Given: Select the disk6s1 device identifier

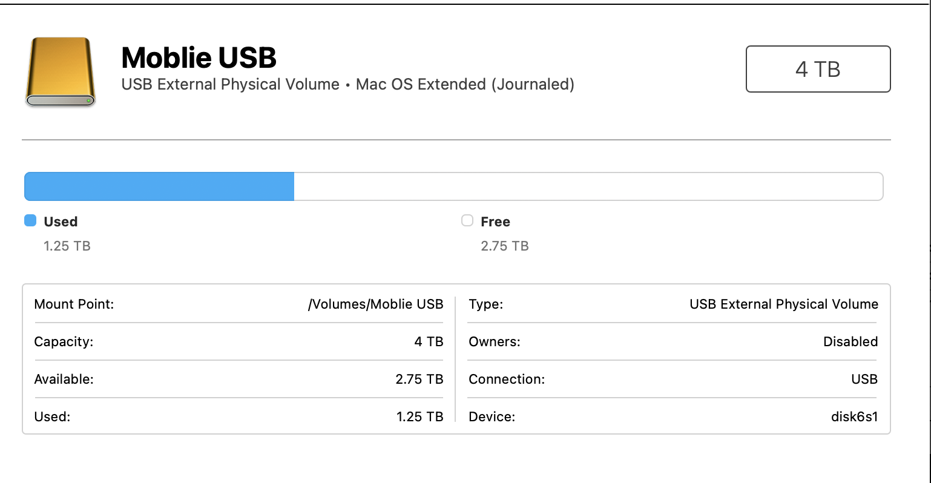Looking at the screenshot, I should [854, 416].
